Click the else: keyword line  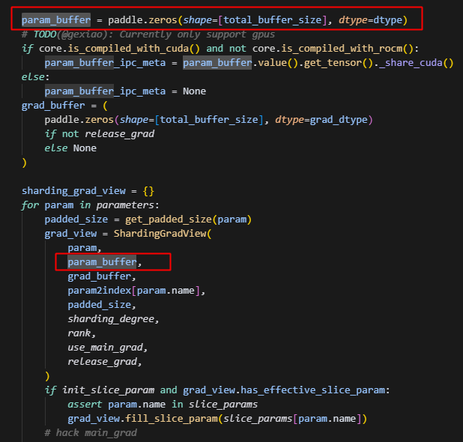coord(35,77)
